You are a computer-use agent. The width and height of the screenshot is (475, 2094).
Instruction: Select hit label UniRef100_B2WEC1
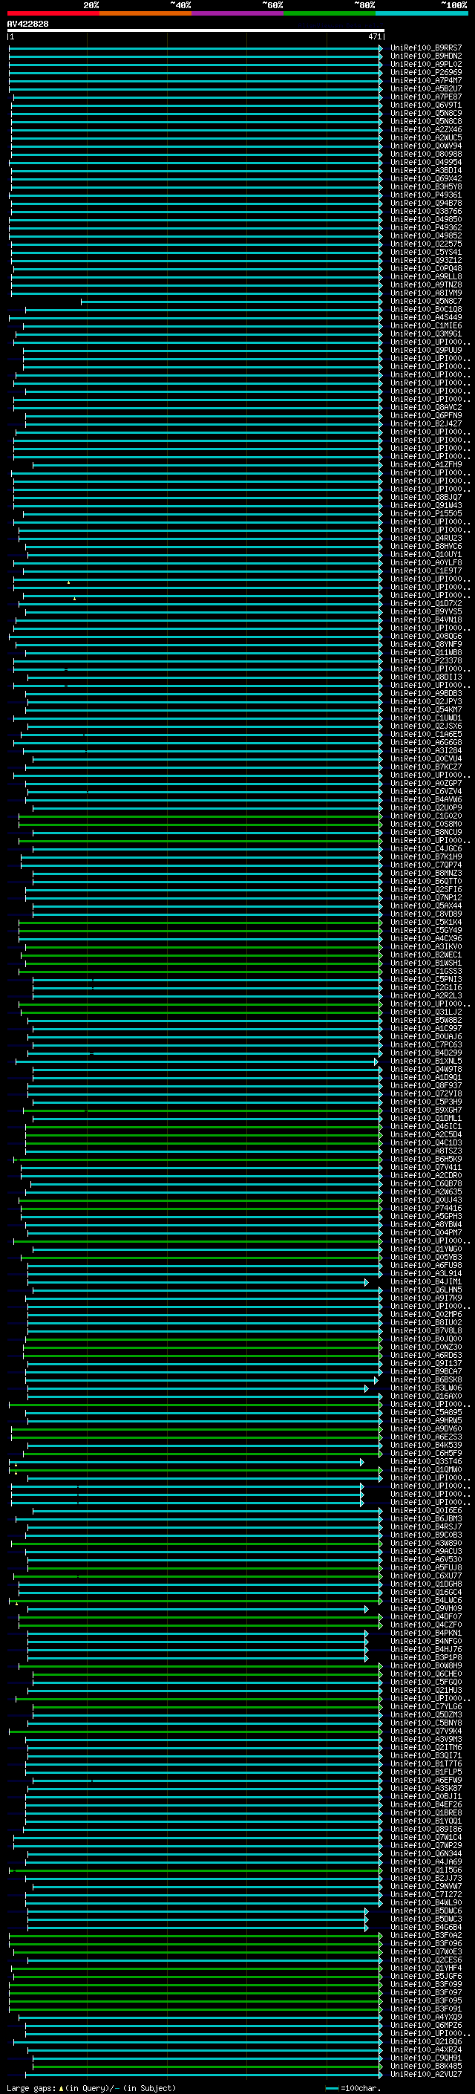425,955
